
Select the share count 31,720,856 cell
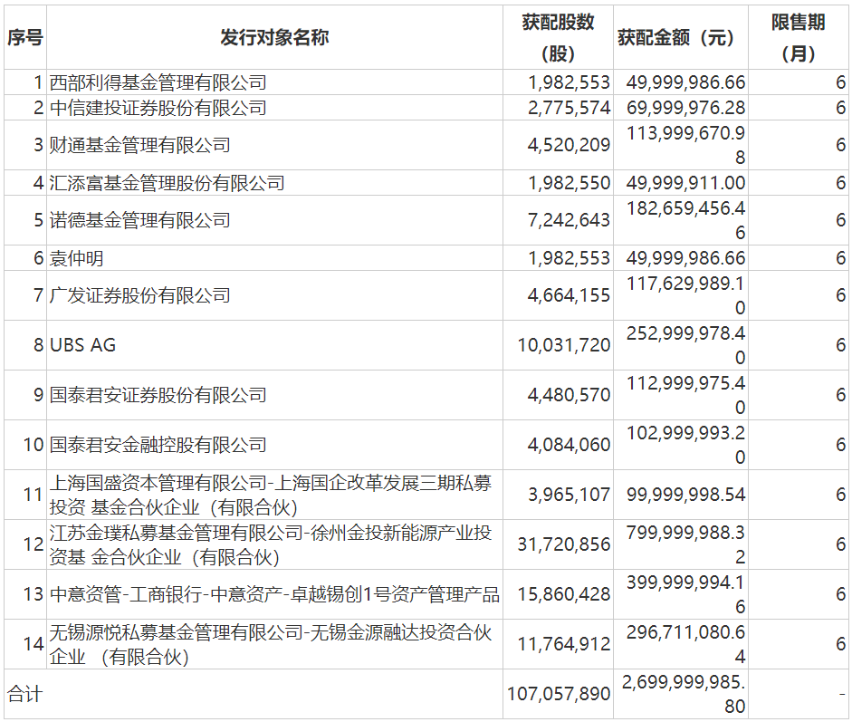pyautogui.click(x=558, y=544)
